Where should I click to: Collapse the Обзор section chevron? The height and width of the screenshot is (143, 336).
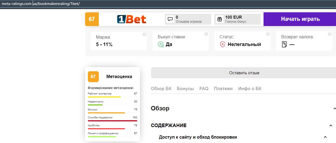[x=334, y=109]
